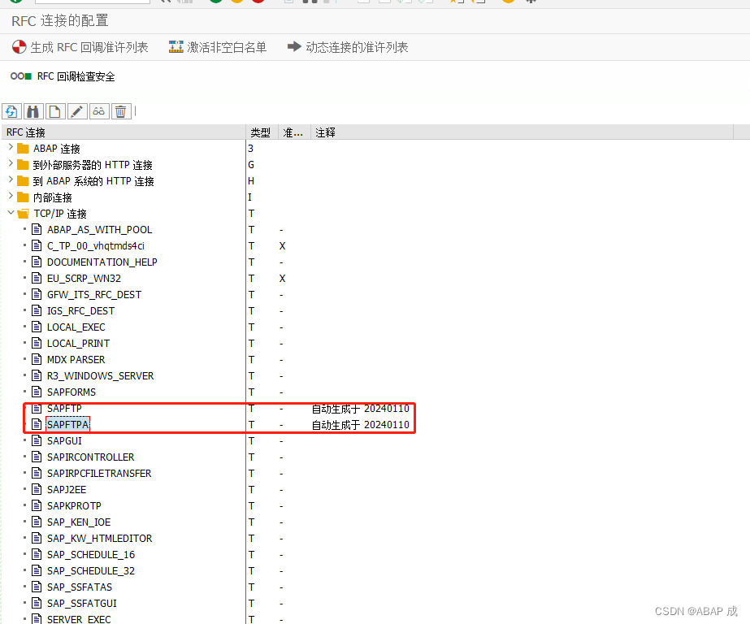Select the SAPFTP connection entry
The image size is (750, 624).
(x=64, y=408)
